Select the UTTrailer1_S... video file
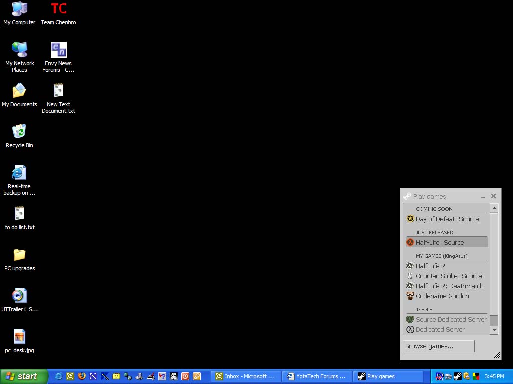The height and width of the screenshot is (384, 513). click(x=19, y=300)
